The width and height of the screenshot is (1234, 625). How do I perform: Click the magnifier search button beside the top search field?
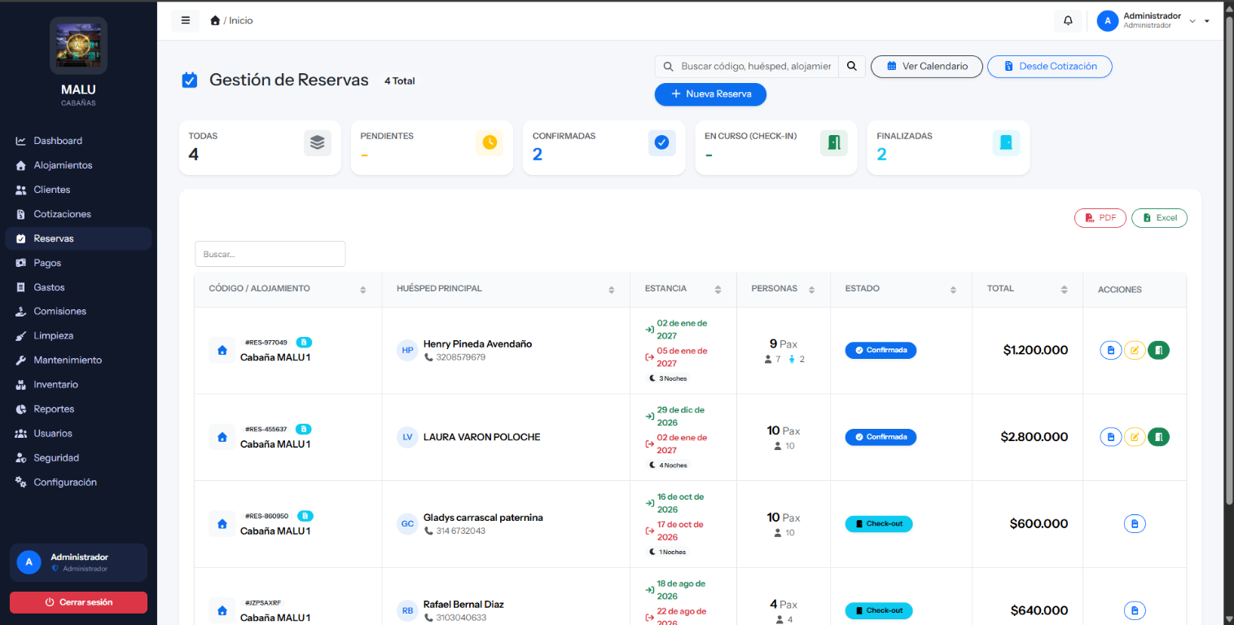tap(852, 66)
